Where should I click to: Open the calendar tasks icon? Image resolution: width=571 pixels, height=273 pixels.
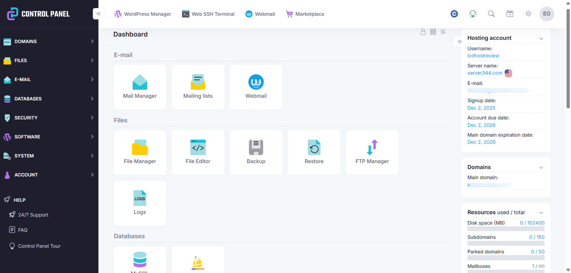point(510,14)
